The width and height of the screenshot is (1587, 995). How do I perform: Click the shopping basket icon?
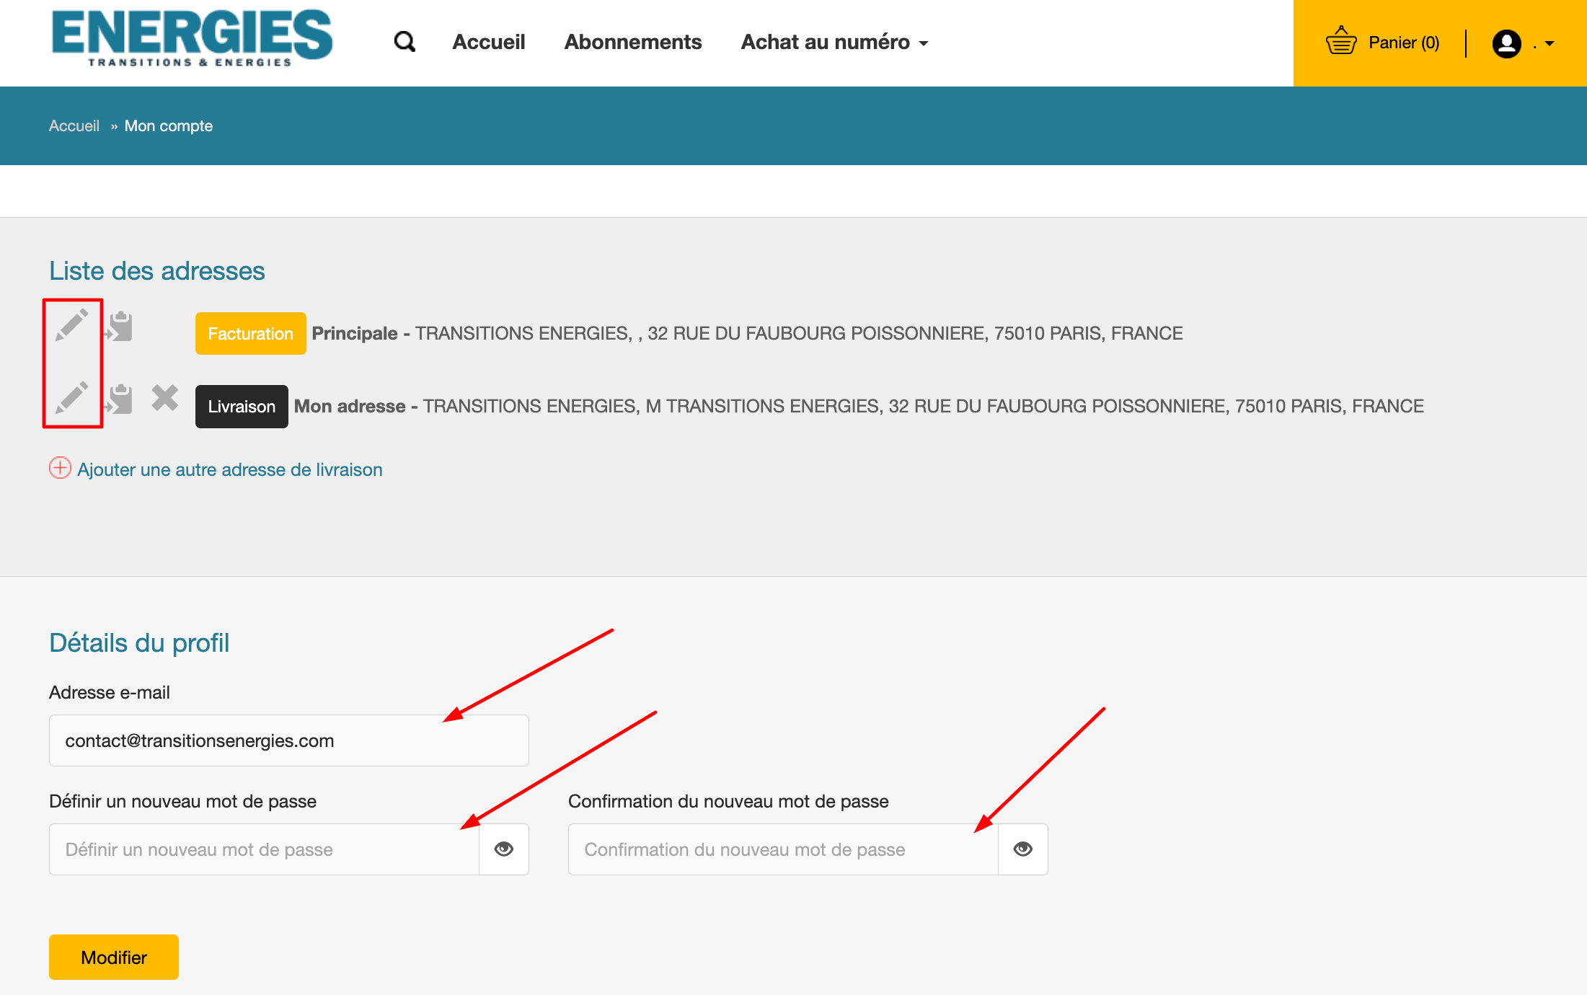1340,42
